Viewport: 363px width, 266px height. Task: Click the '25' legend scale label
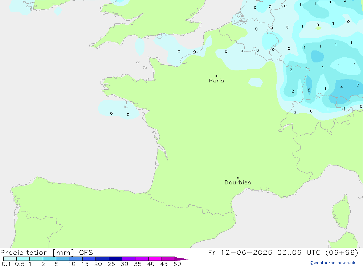(111, 264)
